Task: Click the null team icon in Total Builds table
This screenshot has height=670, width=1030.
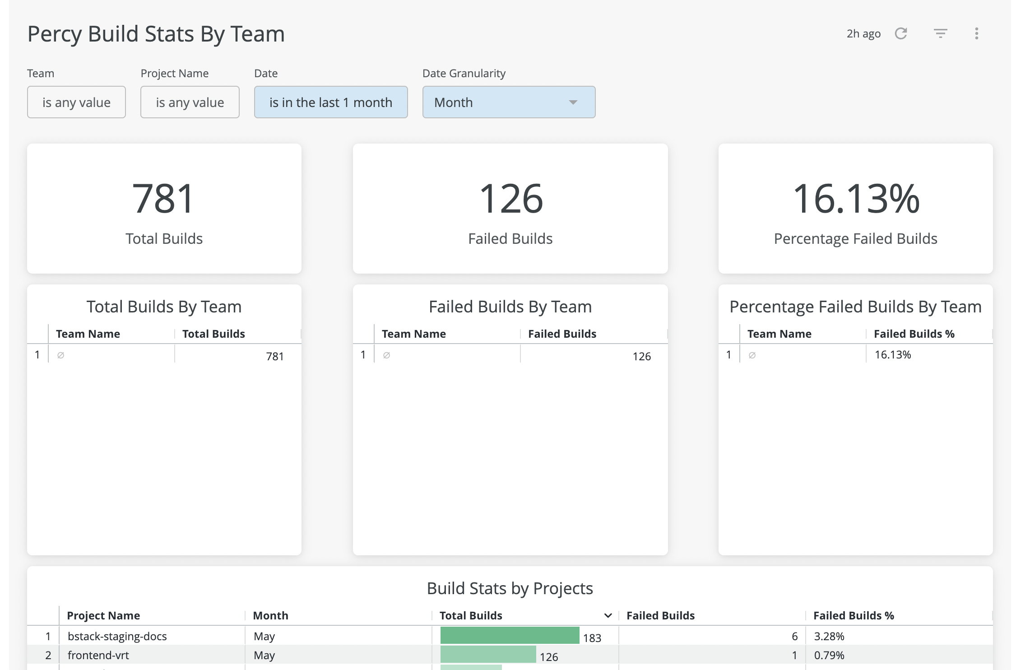Action: (x=60, y=355)
